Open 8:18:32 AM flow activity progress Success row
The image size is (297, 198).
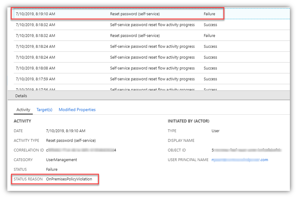pyautogui.click(x=117, y=25)
